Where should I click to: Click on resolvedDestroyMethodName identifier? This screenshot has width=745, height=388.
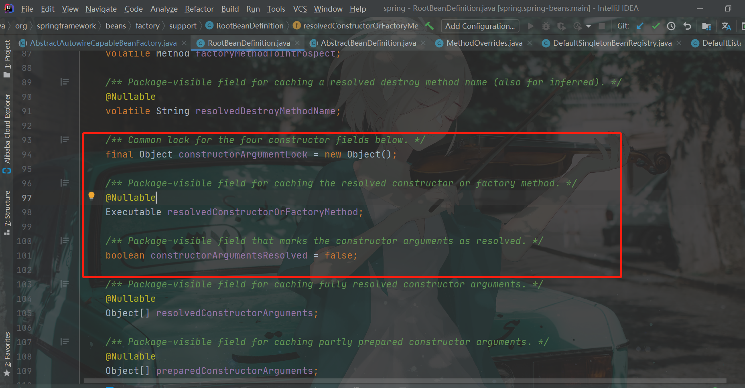[x=265, y=111]
